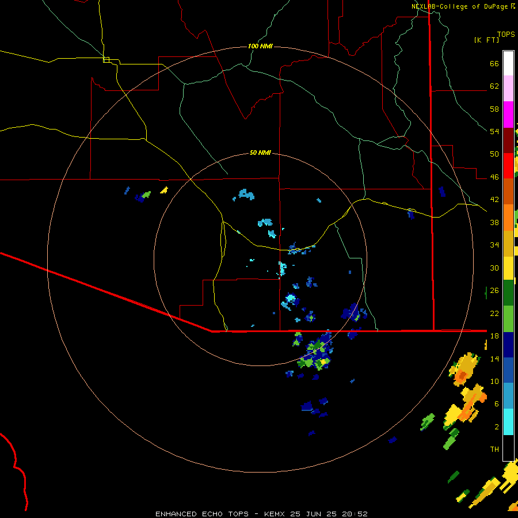Click the orange-cored echo in the southeast
Screen dimensions: 518x518
pyautogui.click(x=465, y=369)
